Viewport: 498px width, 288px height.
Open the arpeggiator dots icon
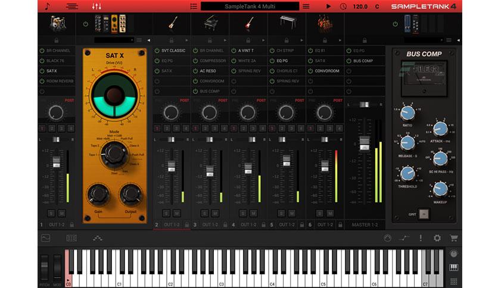(x=98, y=238)
